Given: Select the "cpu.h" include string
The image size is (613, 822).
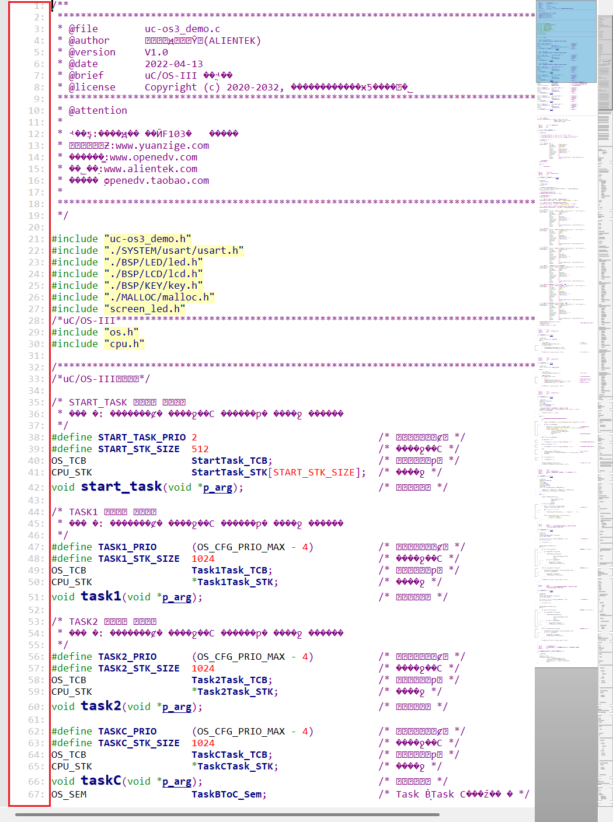Looking at the screenshot, I should pos(124,344).
